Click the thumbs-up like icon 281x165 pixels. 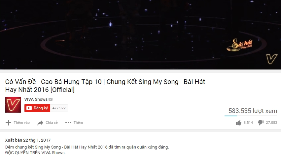point(238,123)
